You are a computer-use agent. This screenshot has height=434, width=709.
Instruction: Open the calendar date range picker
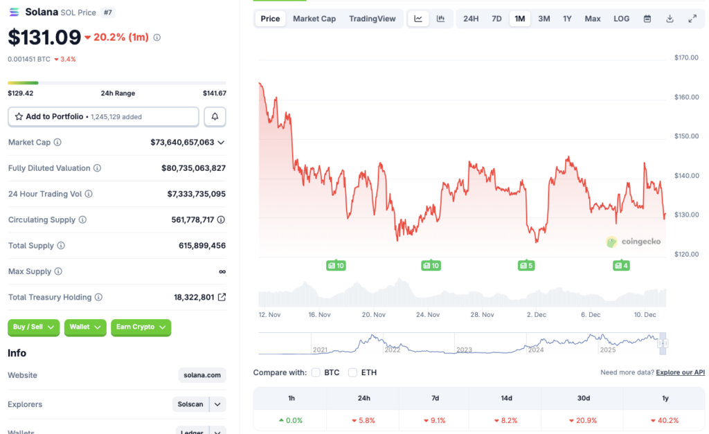pyautogui.click(x=647, y=19)
